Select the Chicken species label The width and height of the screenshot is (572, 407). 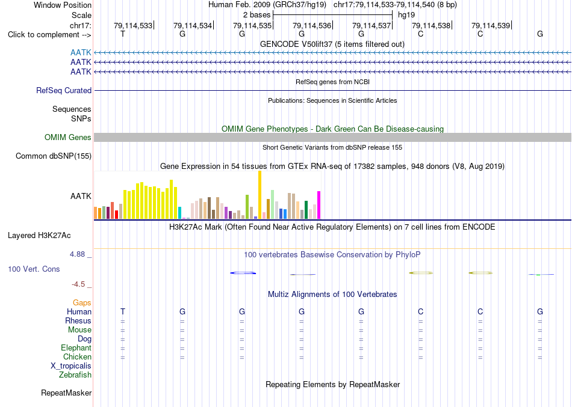[77, 357]
